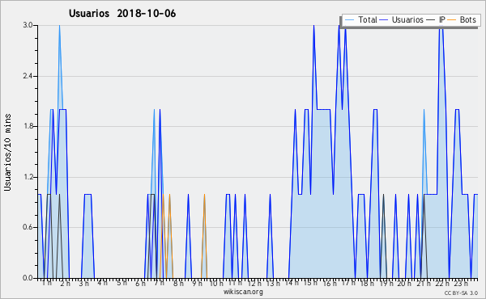Click the '21 h' x-axis label

tap(424, 283)
